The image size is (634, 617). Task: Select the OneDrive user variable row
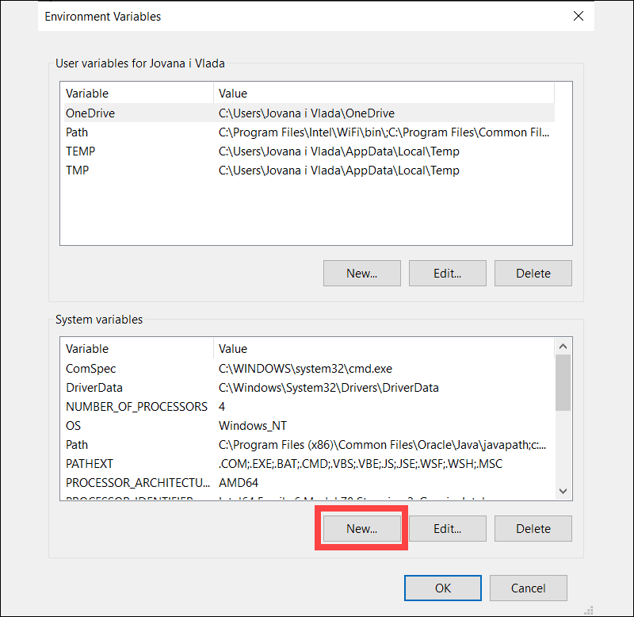click(x=309, y=113)
